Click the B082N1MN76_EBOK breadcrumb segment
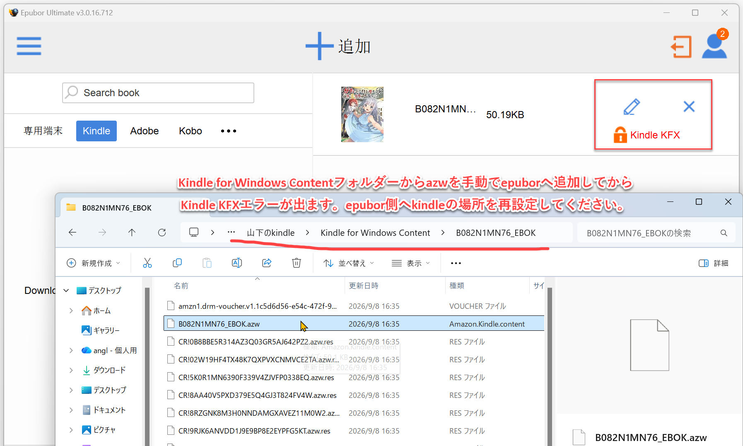Viewport: 743px width, 446px height. 496,233
